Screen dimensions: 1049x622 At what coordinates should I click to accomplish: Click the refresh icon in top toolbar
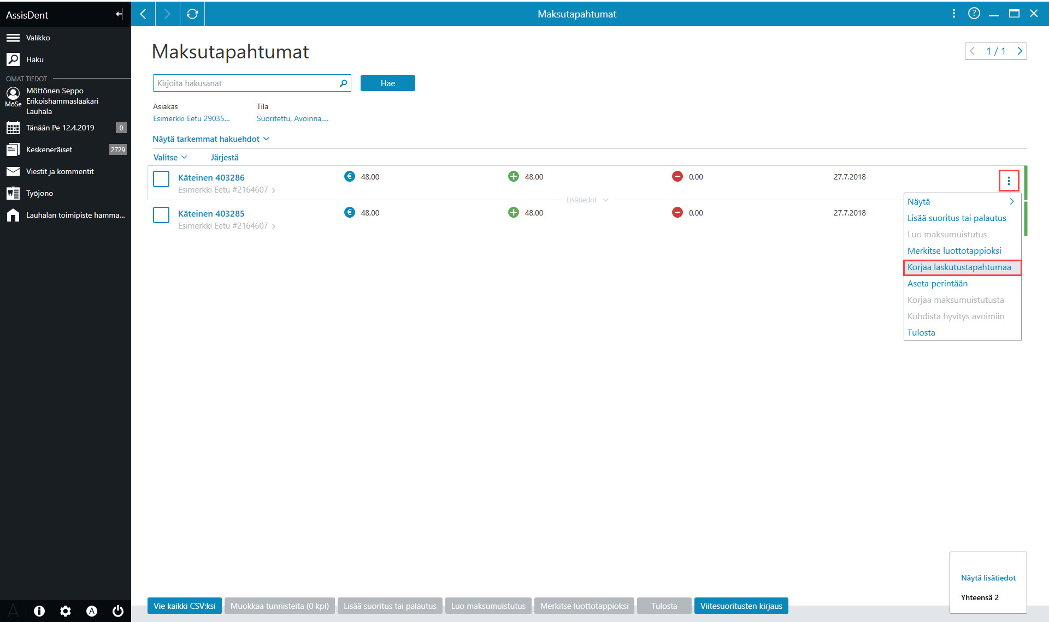point(192,14)
